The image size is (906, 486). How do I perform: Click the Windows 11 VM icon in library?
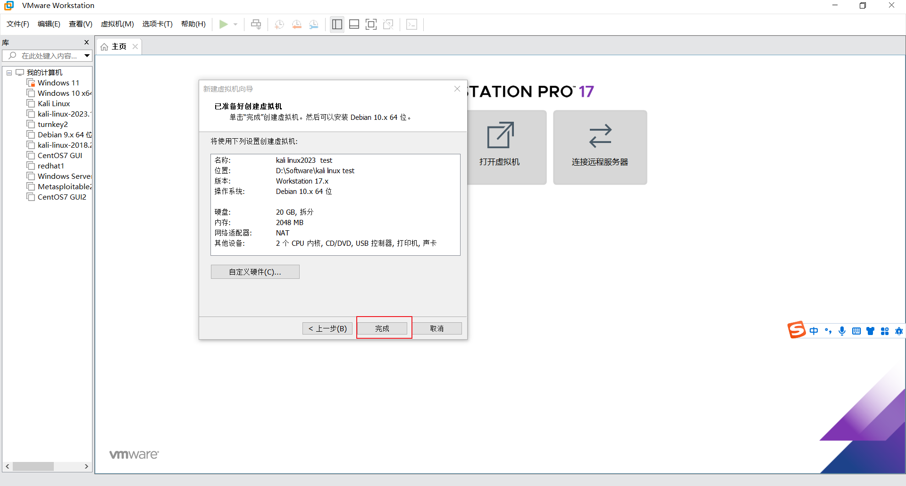(x=31, y=83)
